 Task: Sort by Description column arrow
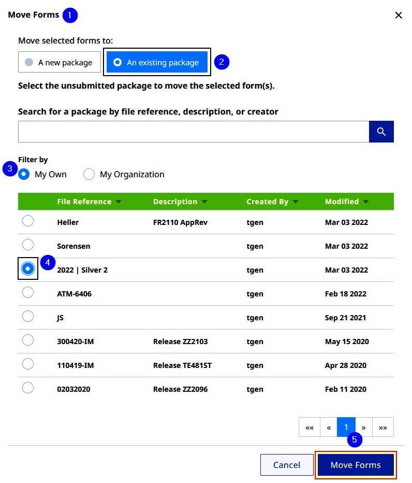click(x=204, y=202)
